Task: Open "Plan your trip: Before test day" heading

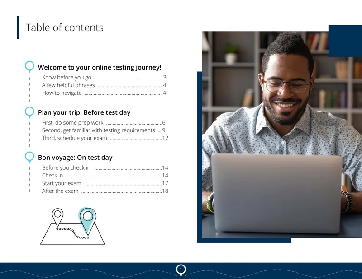Action: point(84,112)
